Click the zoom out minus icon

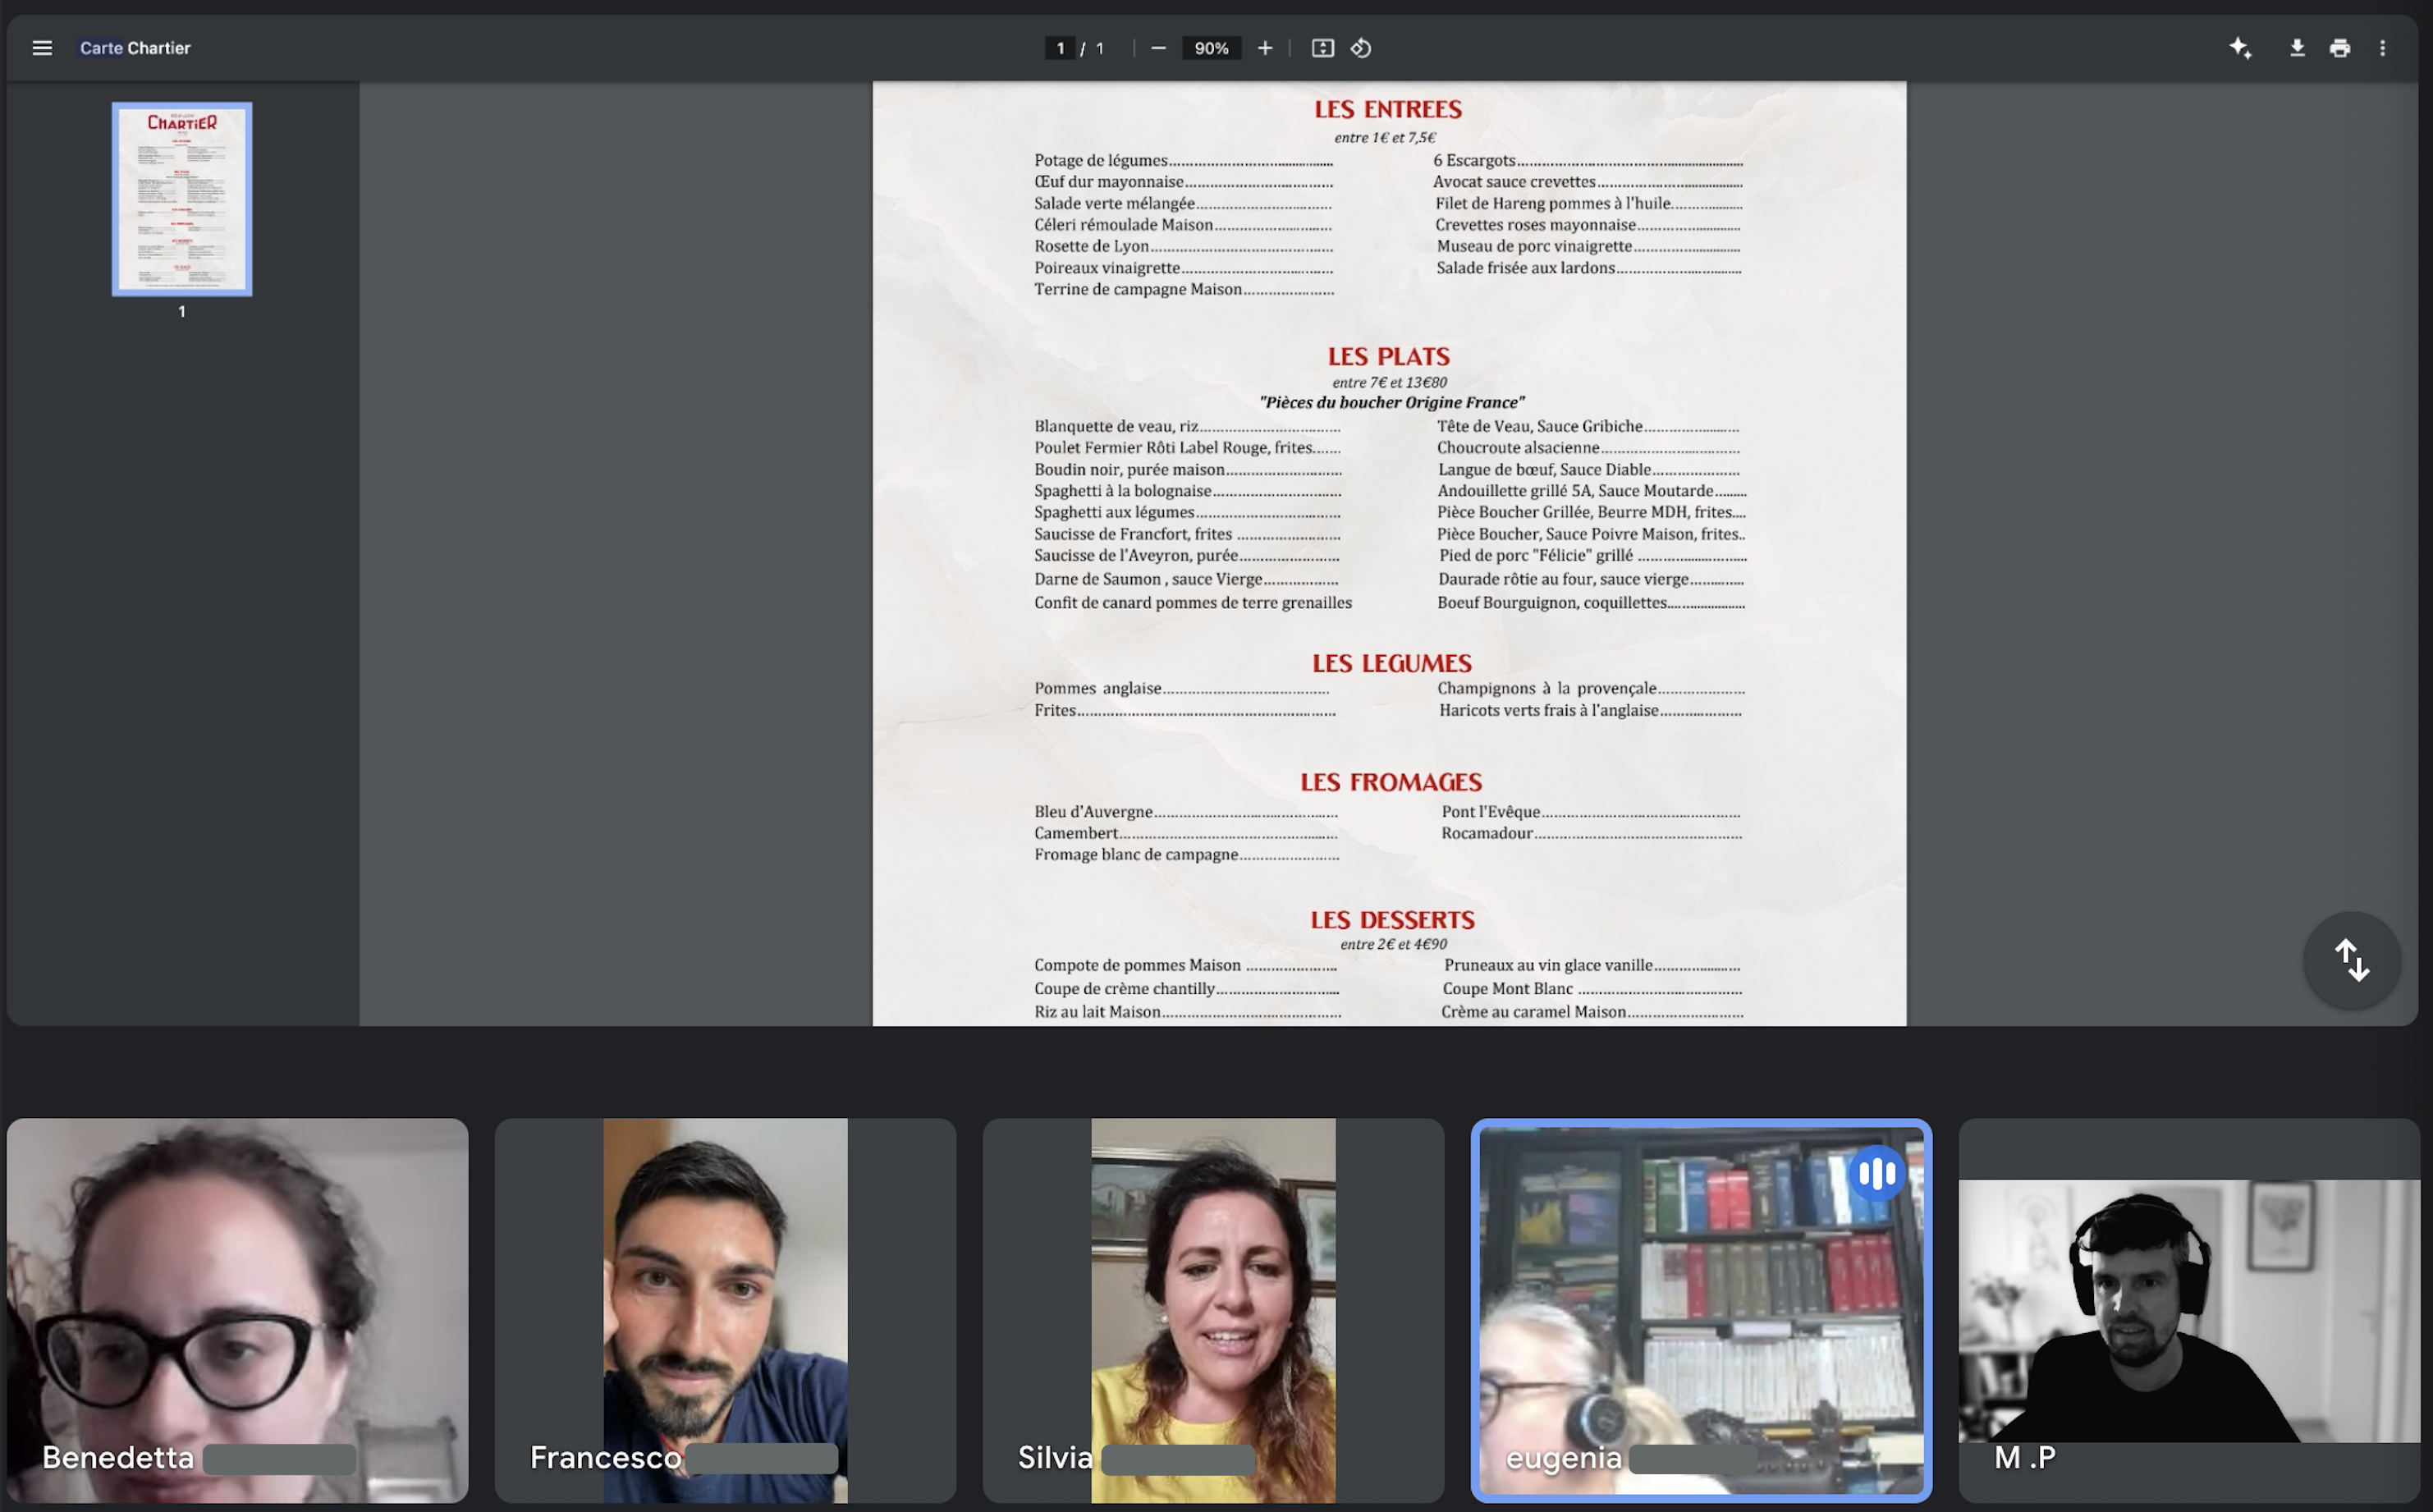coord(1158,48)
